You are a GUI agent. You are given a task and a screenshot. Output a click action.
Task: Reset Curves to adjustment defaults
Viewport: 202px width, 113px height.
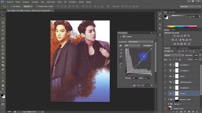143,85
